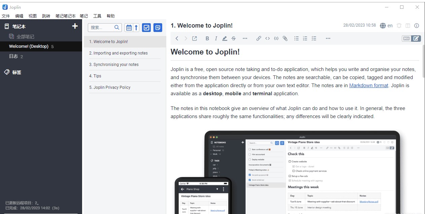Toggle the editor layout split view icon

tap(408, 26)
